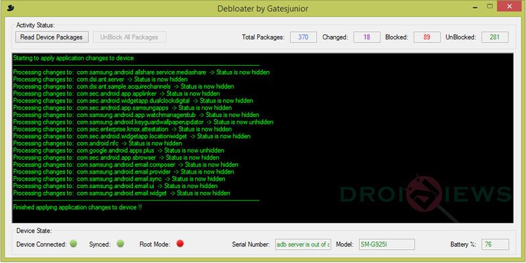
Task: Click the Serial Number field
Action: point(303,245)
